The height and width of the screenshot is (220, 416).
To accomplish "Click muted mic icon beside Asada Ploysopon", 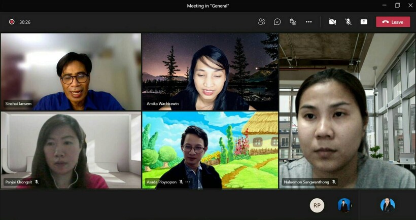I will [181, 182].
